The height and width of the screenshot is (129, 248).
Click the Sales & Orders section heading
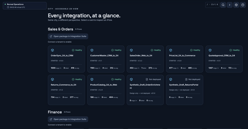point(60,29)
